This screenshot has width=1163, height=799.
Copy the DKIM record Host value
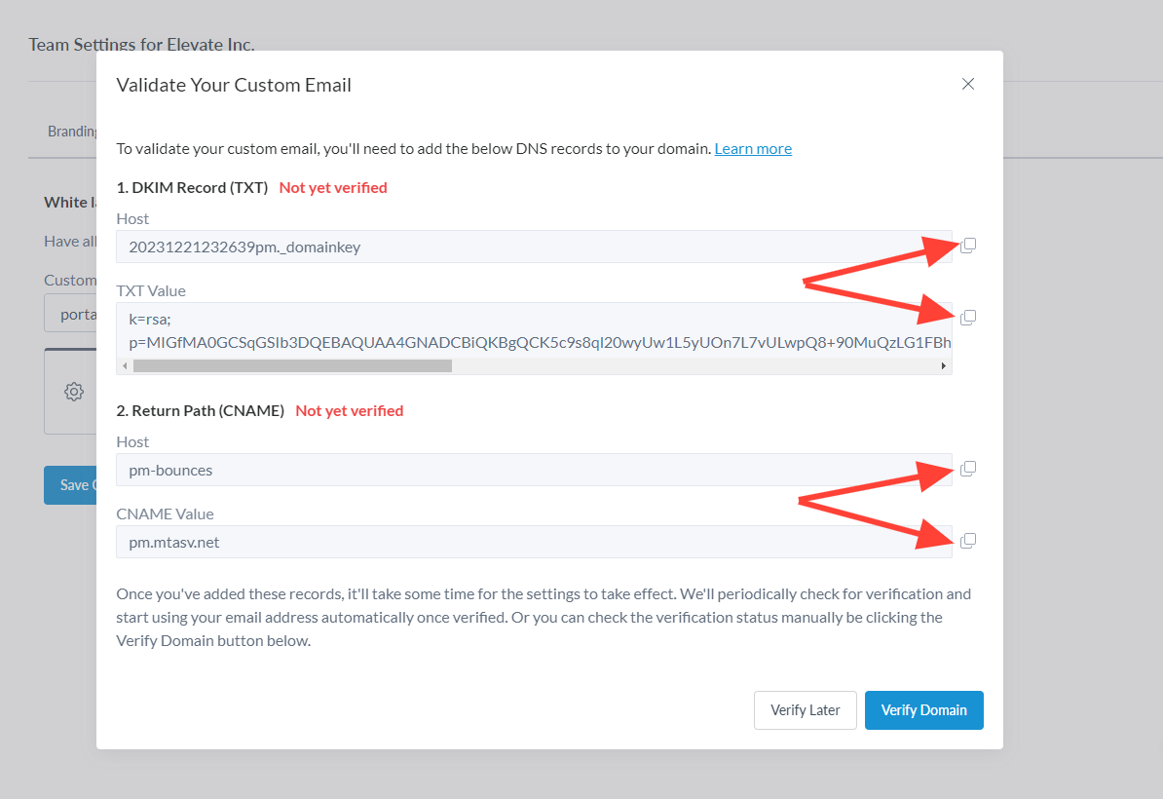968,246
